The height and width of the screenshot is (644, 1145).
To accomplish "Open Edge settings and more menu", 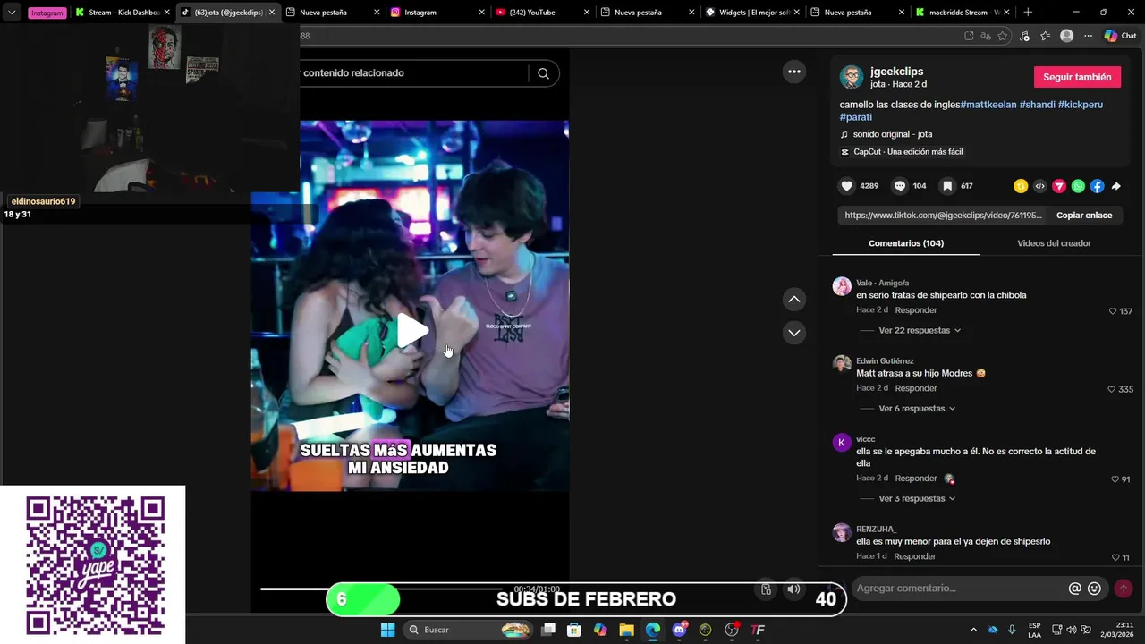I will tap(1088, 36).
